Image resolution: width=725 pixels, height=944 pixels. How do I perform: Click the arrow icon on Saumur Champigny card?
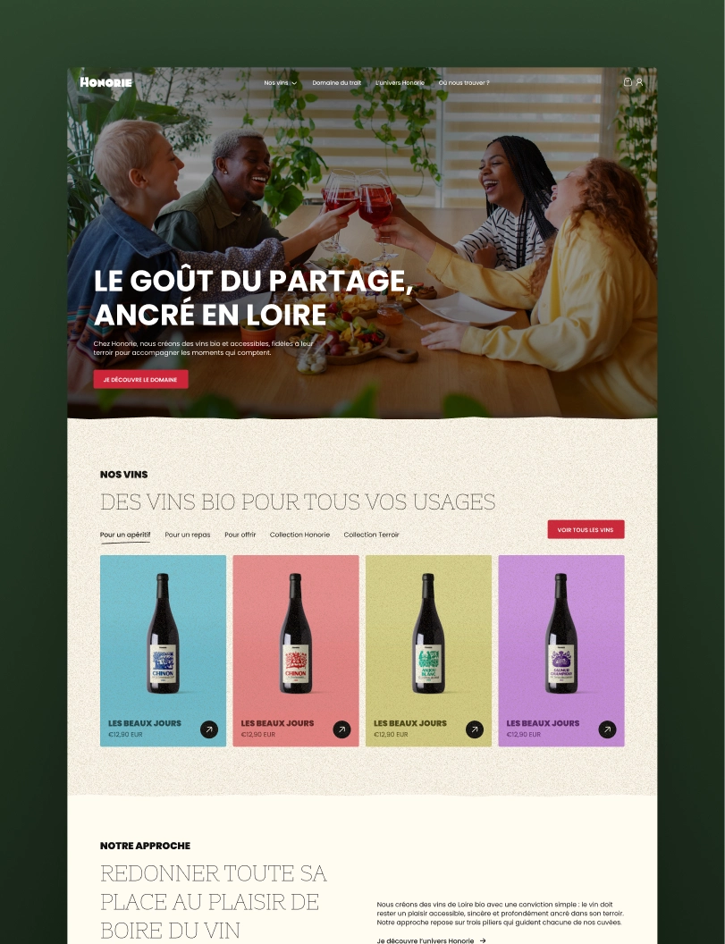click(607, 729)
